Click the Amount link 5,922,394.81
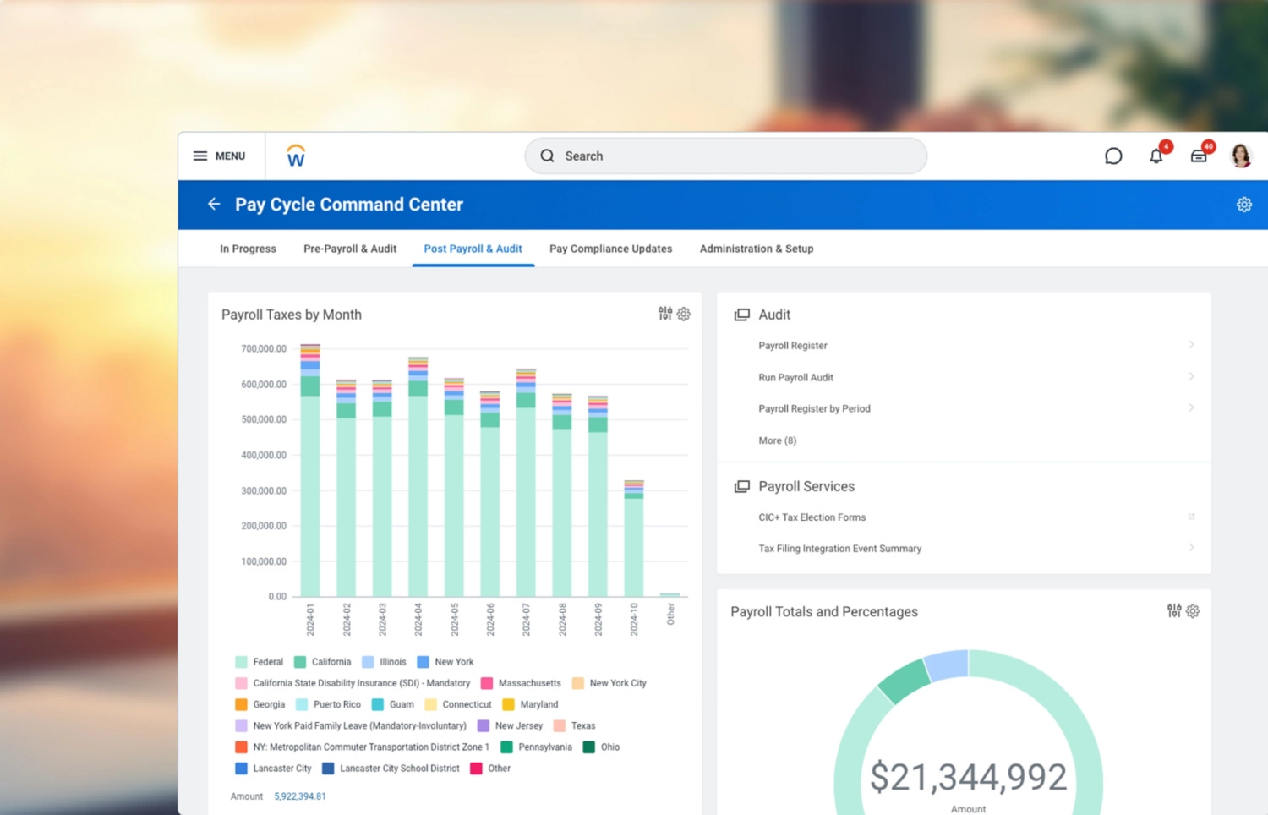This screenshot has width=1268, height=815. [300, 796]
